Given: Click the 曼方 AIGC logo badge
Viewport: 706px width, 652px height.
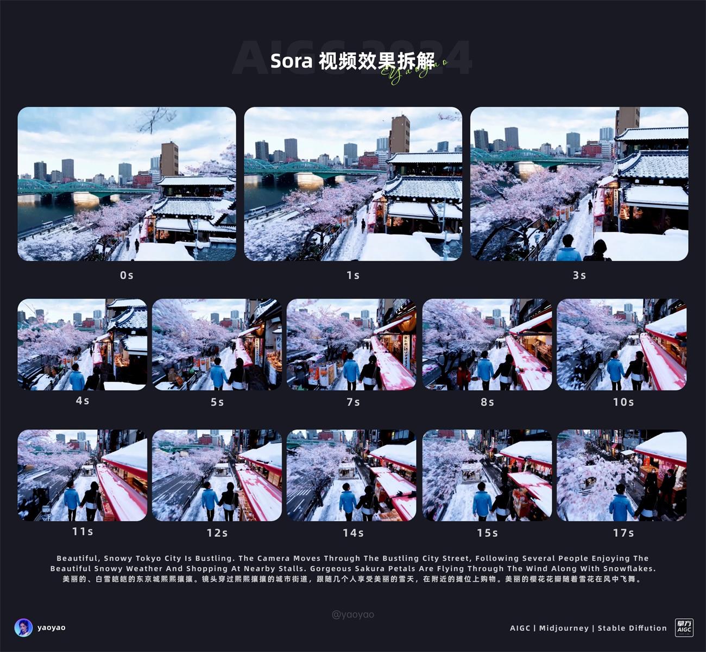Looking at the screenshot, I should point(684,628).
